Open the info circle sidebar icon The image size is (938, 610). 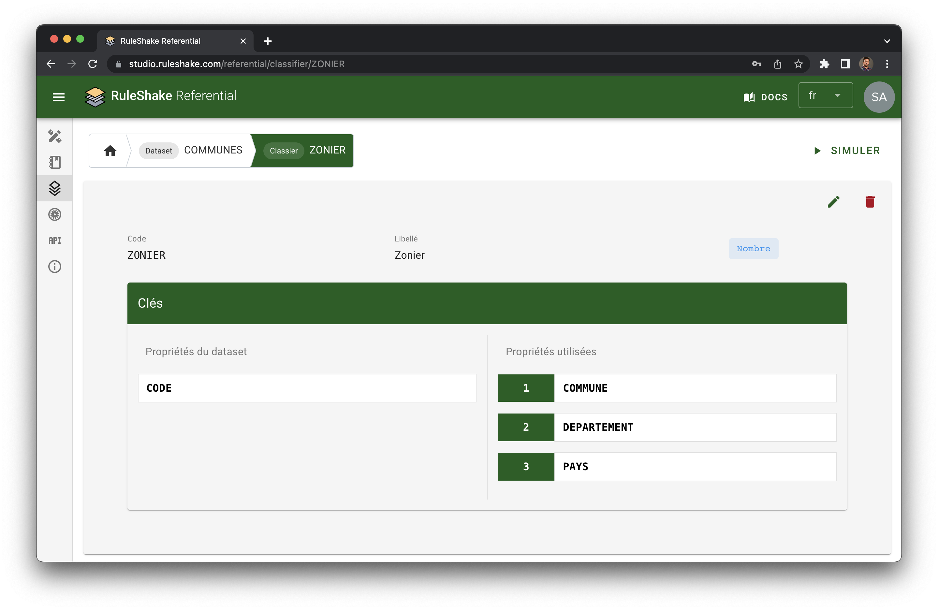[55, 267]
